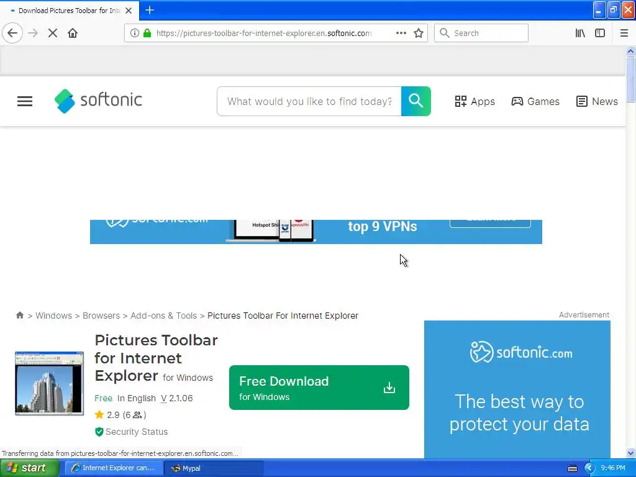The image size is (636, 477).
Task: Click the Softonic logo
Action: tap(98, 101)
